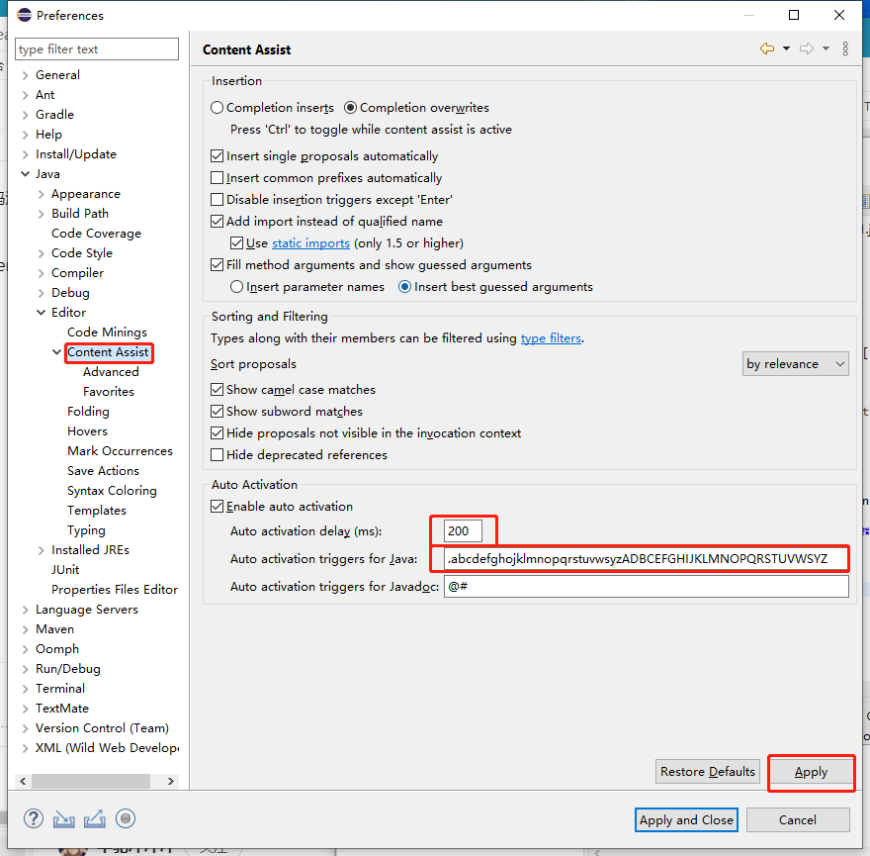Click the Eclipse logo in title bar

tap(24, 15)
